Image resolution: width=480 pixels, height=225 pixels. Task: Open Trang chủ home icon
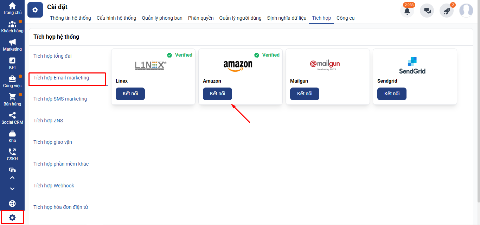click(x=12, y=8)
